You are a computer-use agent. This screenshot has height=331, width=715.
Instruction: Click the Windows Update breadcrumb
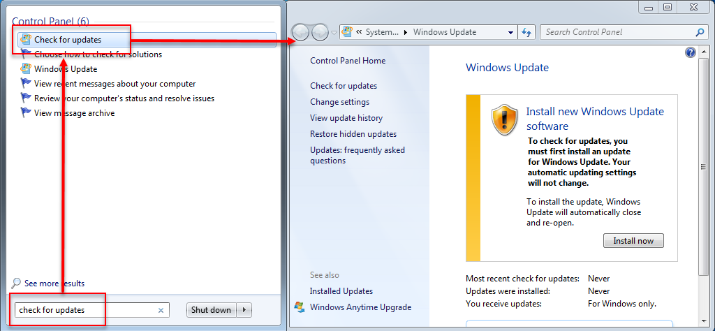445,32
